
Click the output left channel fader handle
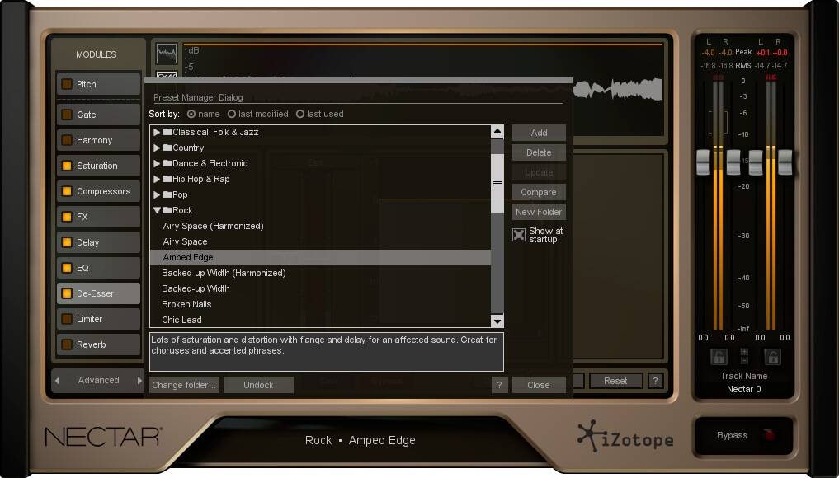(x=756, y=162)
